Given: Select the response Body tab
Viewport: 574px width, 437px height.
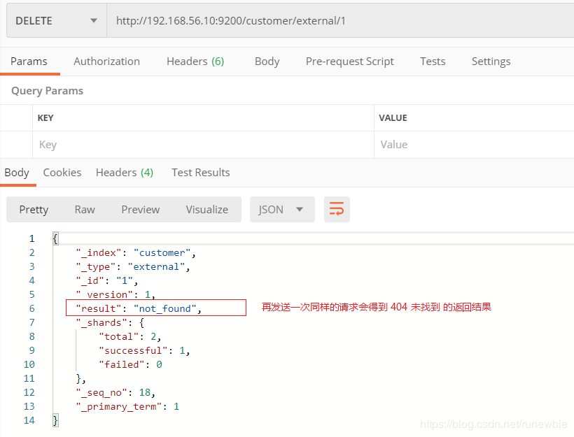Looking at the screenshot, I should click(17, 173).
